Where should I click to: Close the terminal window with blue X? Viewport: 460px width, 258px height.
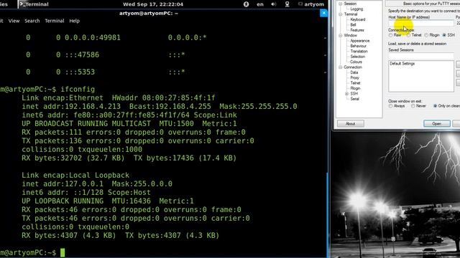323,13
